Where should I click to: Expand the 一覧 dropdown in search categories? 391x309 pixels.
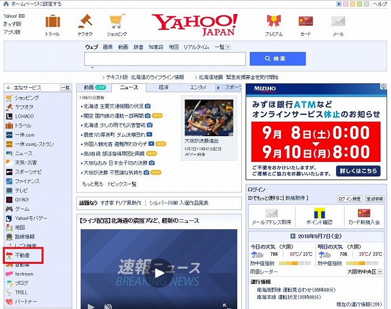[228, 47]
